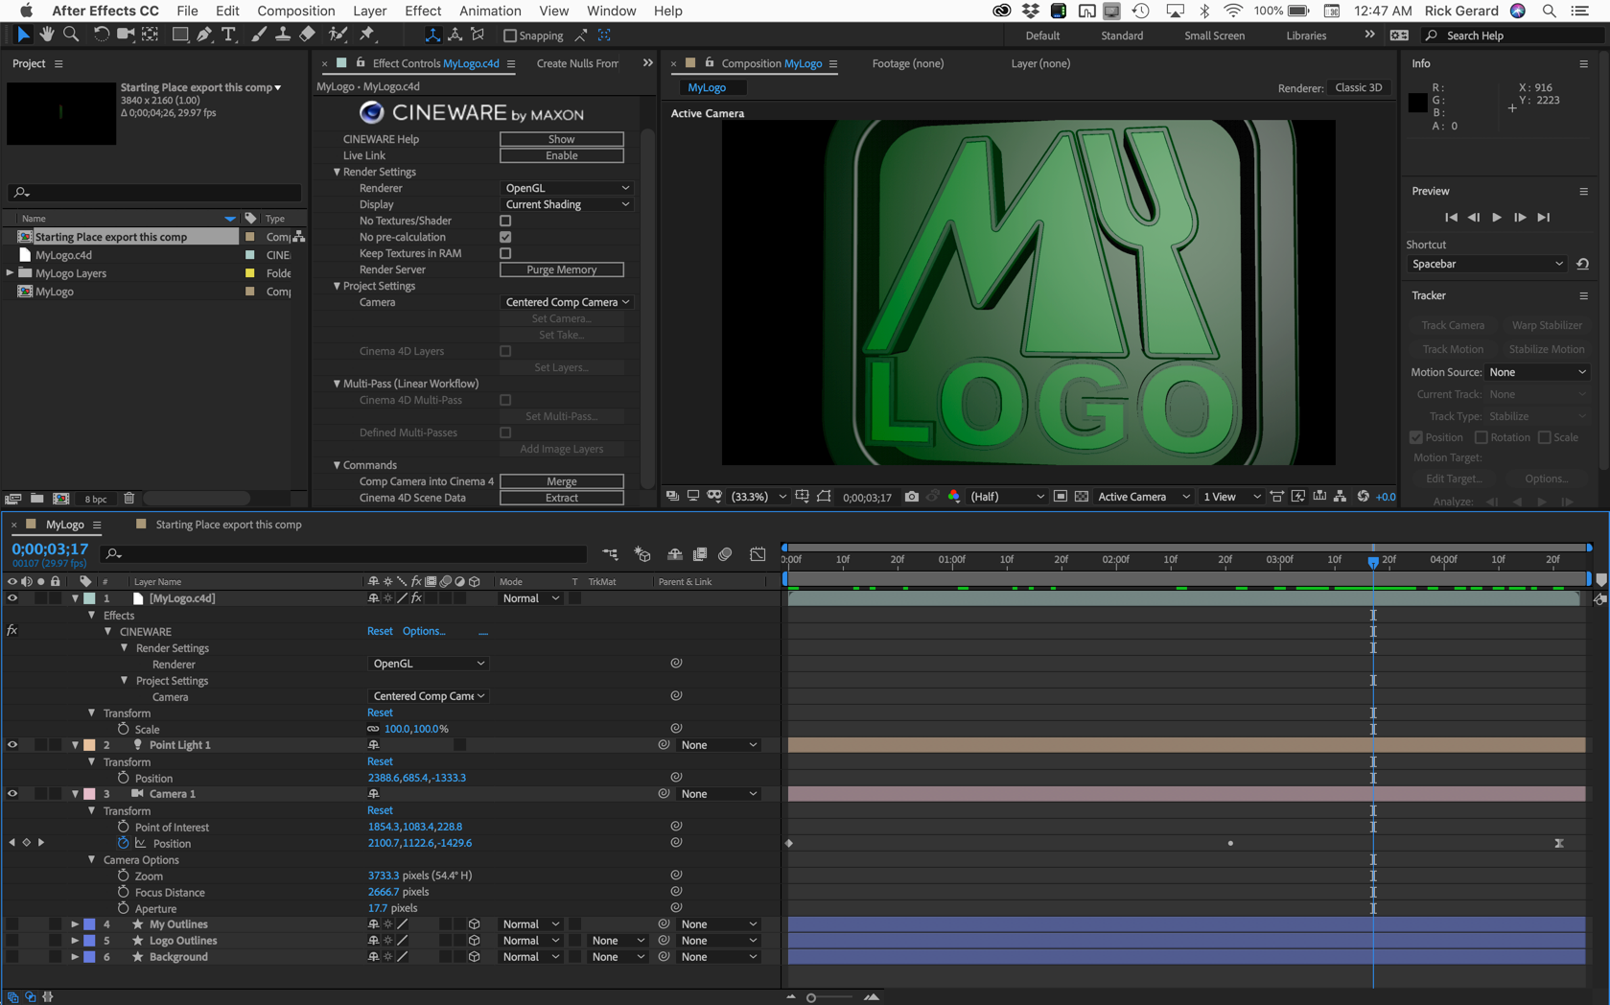This screenshot has width=1610, height=1005.
Task: Select the Eraser tool
Action: point(307,35)
